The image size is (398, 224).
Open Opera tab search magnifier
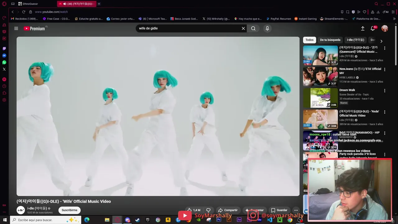pyautogui.click(x=376, y=4)
